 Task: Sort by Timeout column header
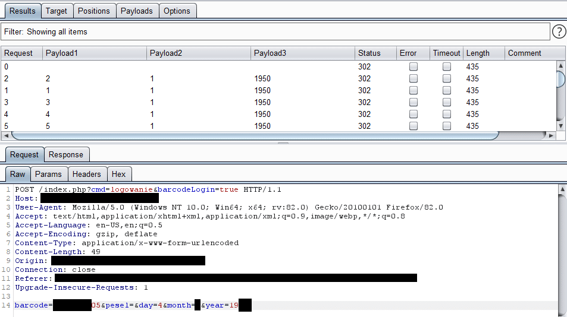447,53
